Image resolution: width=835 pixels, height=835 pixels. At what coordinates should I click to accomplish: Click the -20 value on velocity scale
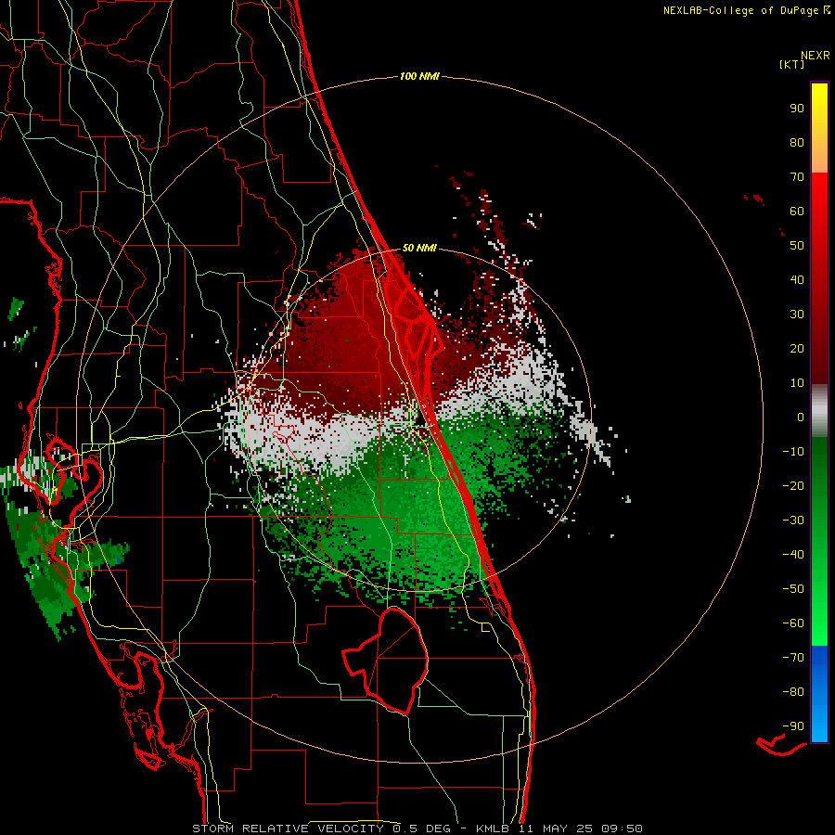coord(793,486)
